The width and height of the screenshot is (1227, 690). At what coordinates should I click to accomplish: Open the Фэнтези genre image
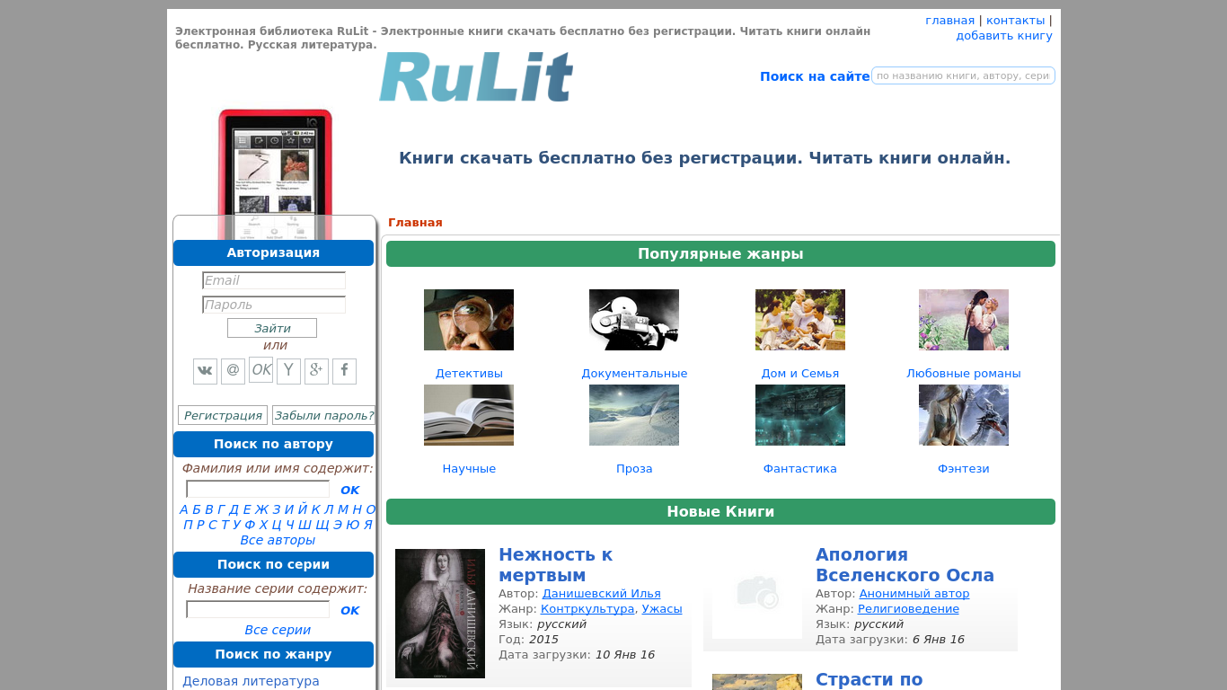pyautogui.click(x=964, y=415)
